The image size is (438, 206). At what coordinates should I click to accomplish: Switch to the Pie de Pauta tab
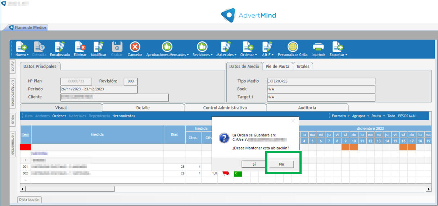point(277,66)
